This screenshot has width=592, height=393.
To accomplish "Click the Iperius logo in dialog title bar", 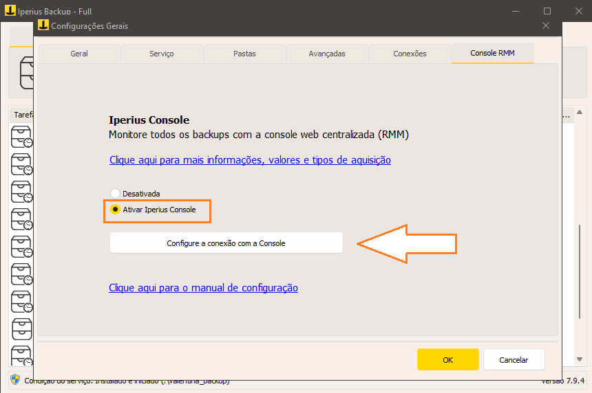I will 43,25.
